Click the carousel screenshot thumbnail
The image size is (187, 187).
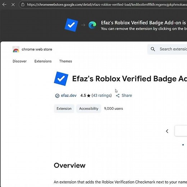point(181,131)
